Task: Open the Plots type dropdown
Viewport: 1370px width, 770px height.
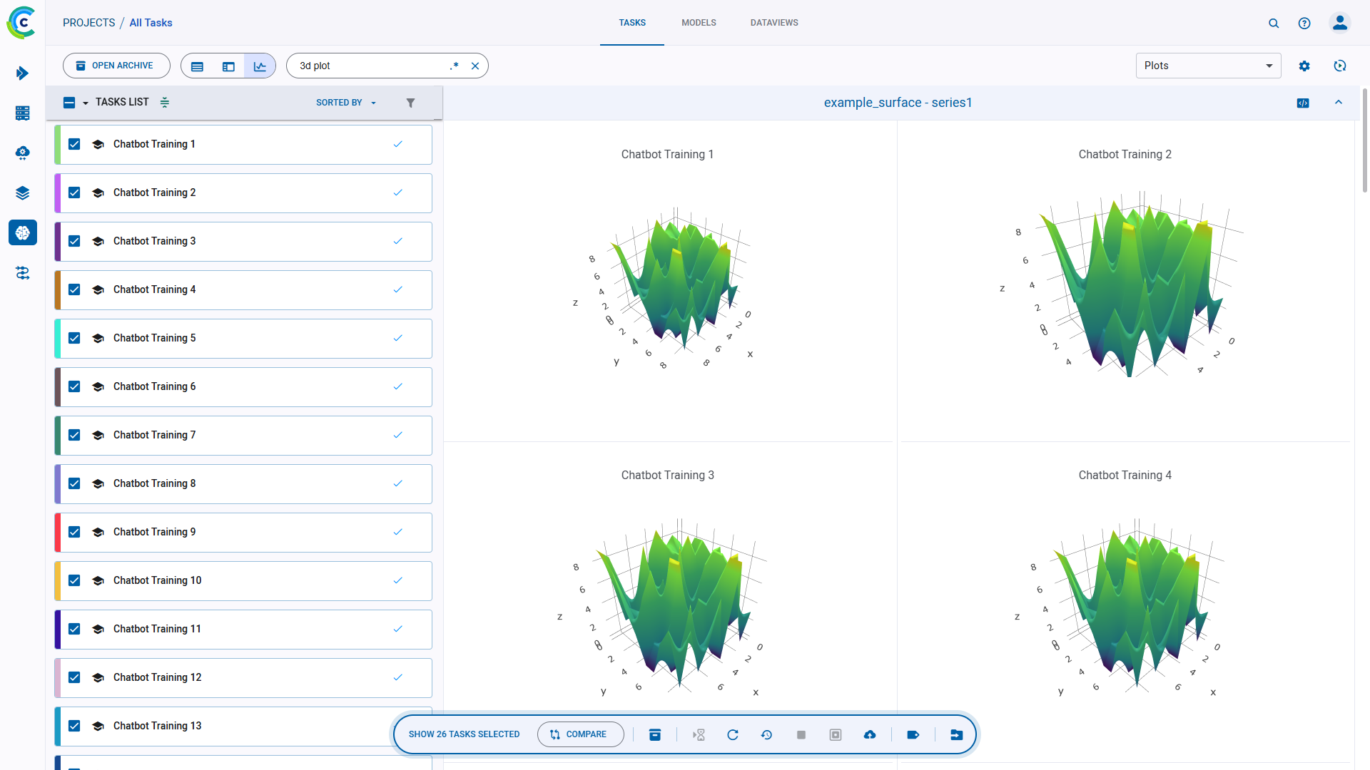Action: click(x=1208, y=66)
